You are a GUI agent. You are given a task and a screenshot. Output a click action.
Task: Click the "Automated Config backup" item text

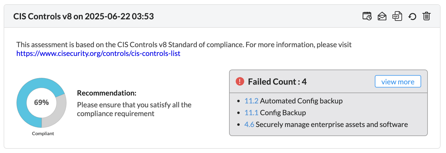pyautogui.click(x=301, y=101)
